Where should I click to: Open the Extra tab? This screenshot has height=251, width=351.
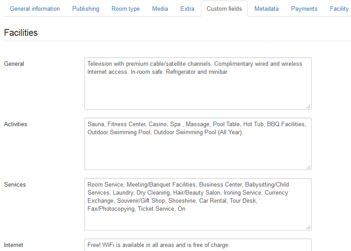(x=187, y=9)
